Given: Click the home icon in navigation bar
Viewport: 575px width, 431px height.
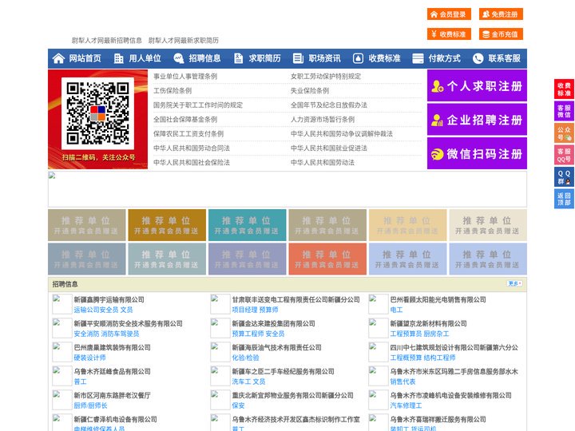Looking at the screenshot, I should (x=58, y=58).
